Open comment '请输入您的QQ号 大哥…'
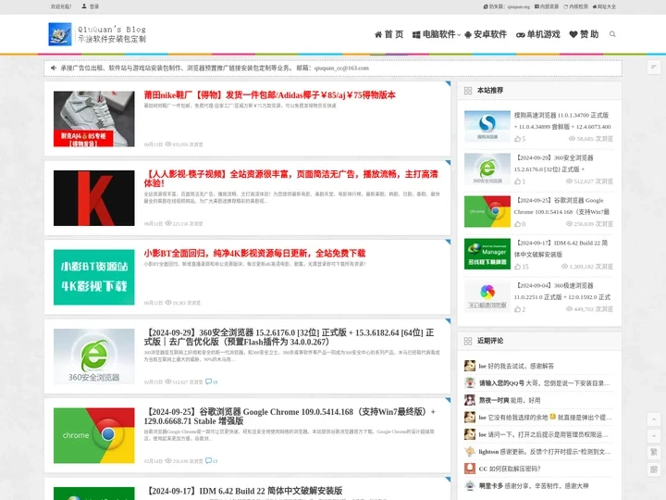Image resolution: width=666 pixels, height=500 pixels. click(x=544, y=383)
